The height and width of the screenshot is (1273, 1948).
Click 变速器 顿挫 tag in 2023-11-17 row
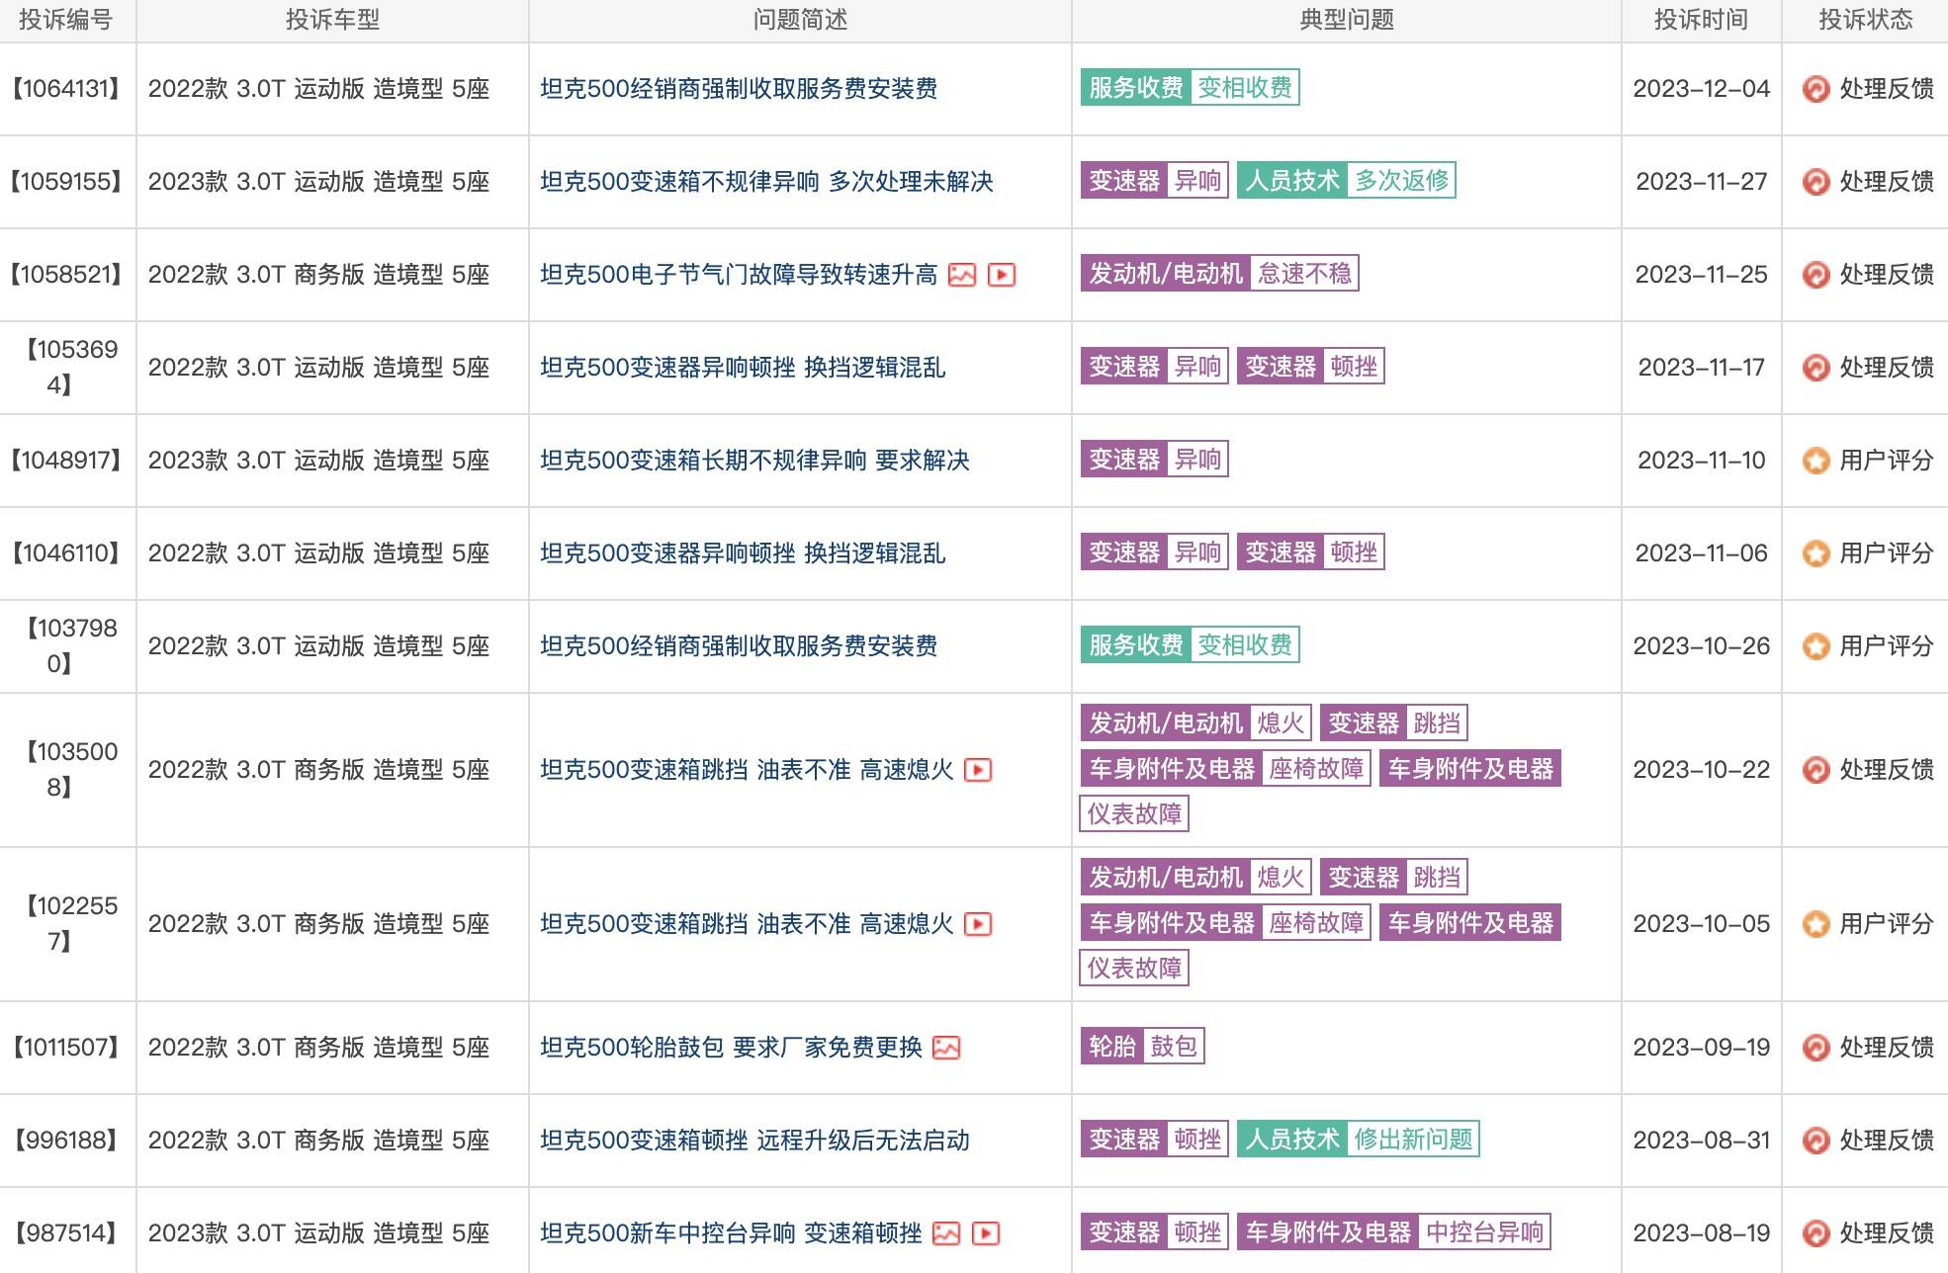pyautogui.click(x=1310, y=367)
